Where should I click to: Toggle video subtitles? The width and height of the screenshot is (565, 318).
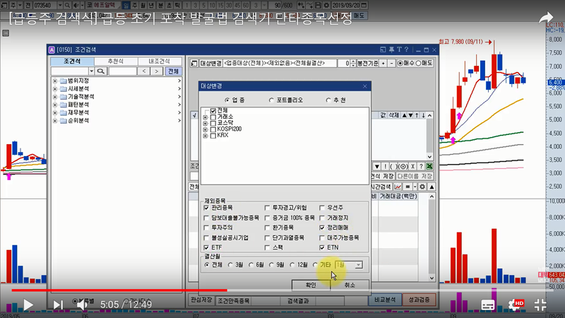pos(487,305)
